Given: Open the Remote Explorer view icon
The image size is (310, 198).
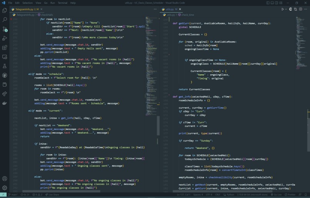Looking at the screenshot, I should [5, 57].
